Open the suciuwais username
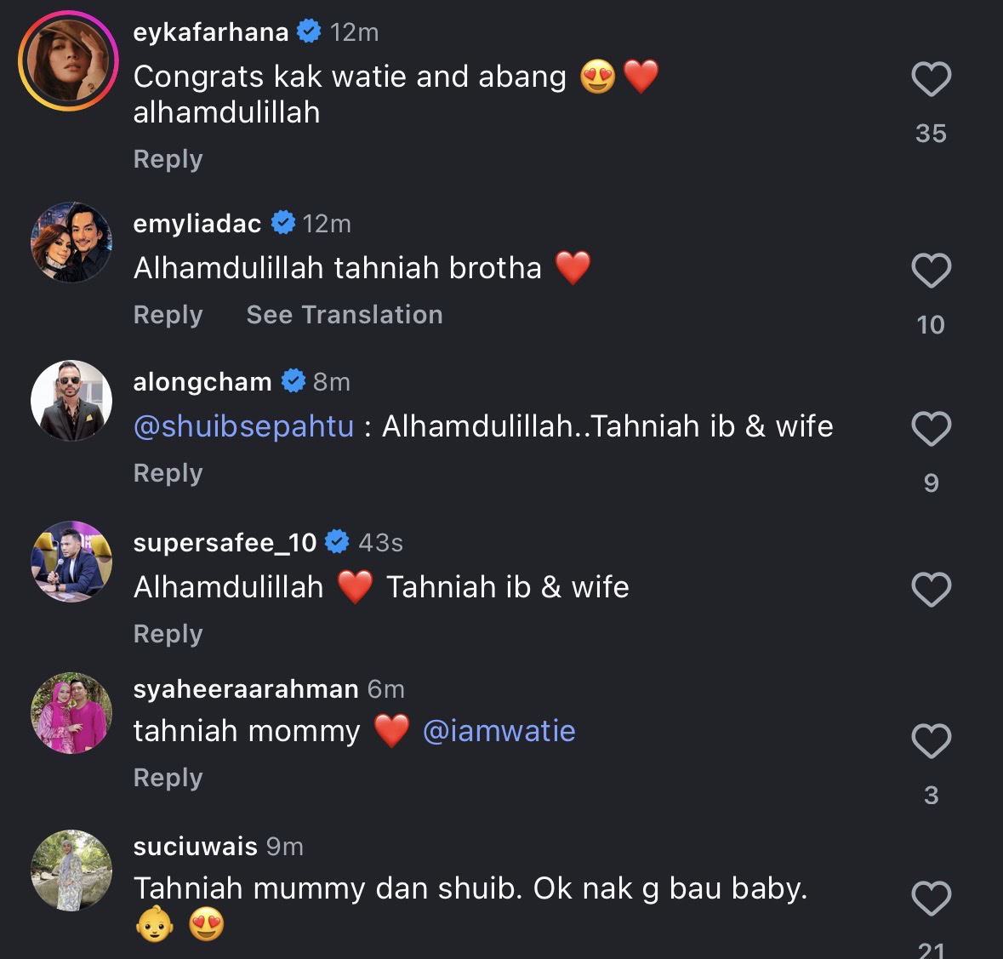The image size is (1003, 959). 195,847
